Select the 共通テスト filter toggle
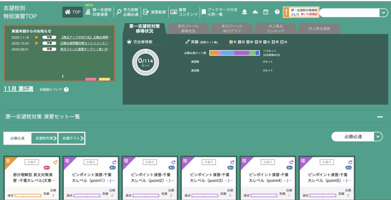The width and height of the screenshot is (391, 200). pyautogui.click(x=71, y=138)
